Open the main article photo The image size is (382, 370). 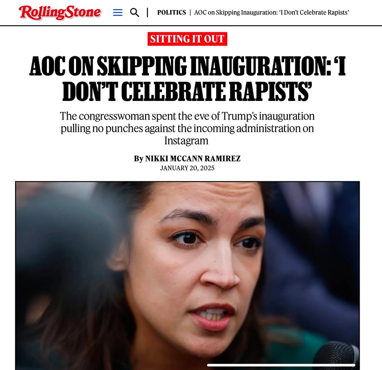coord(187,275)
